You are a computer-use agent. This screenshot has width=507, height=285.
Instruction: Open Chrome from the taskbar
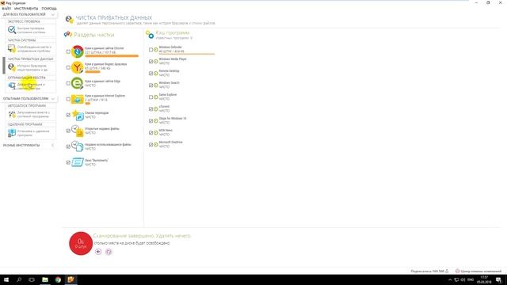58,279
